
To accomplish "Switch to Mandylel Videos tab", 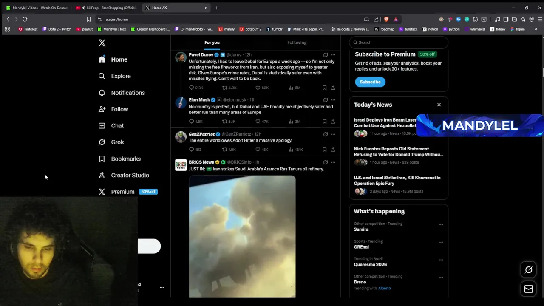I will tap(37, 8).
